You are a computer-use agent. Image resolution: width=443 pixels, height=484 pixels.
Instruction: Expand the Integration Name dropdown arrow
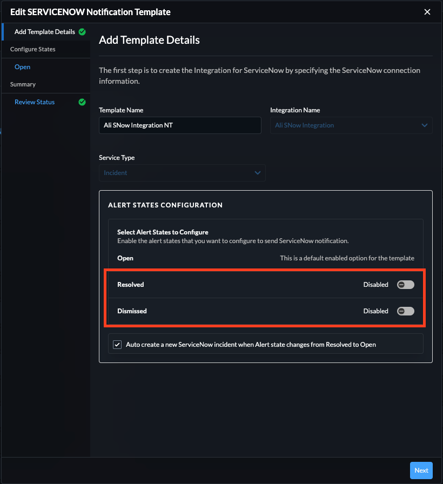click(x=424, y=125)
